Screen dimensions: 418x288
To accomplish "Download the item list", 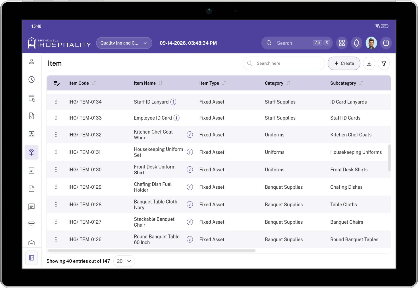I will pyautogui.click(x=369, y=63).
